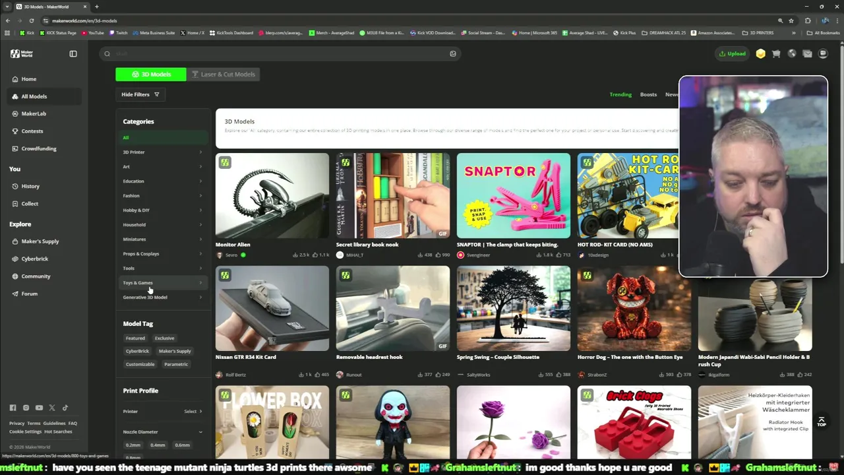Open Crowdfunding in the sidebar

(x=44, y=148)
